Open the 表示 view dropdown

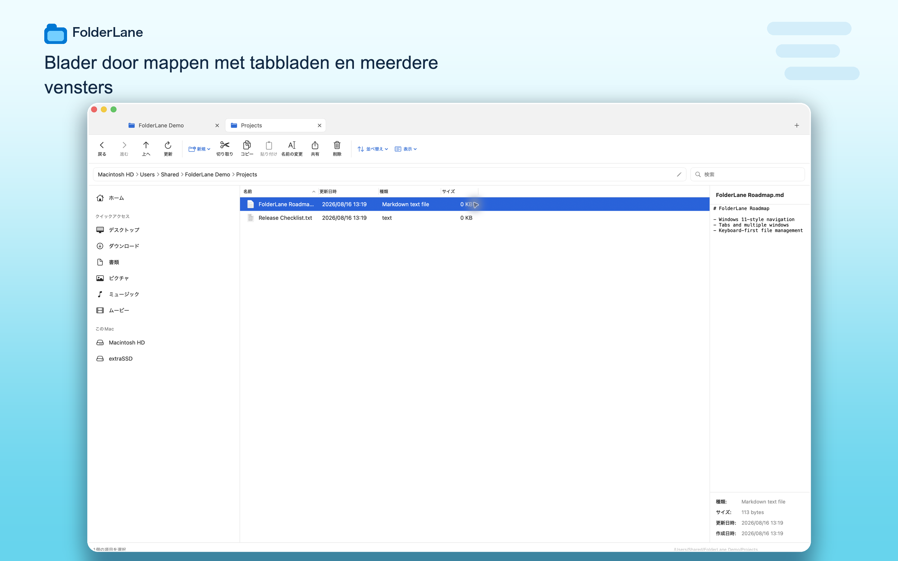click(406, 149)
